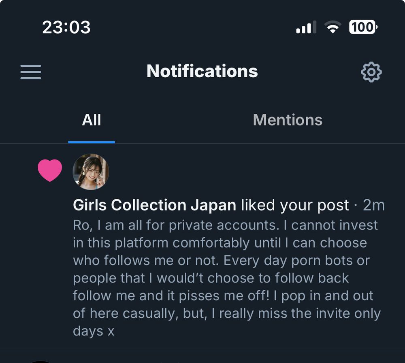Switch to the Mentions tab
The width and height of the screenshot is (405, 363).
(x=288, y=119)
